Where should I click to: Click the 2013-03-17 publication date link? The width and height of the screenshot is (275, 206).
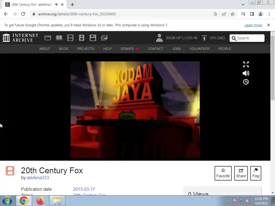click(84, 189)
